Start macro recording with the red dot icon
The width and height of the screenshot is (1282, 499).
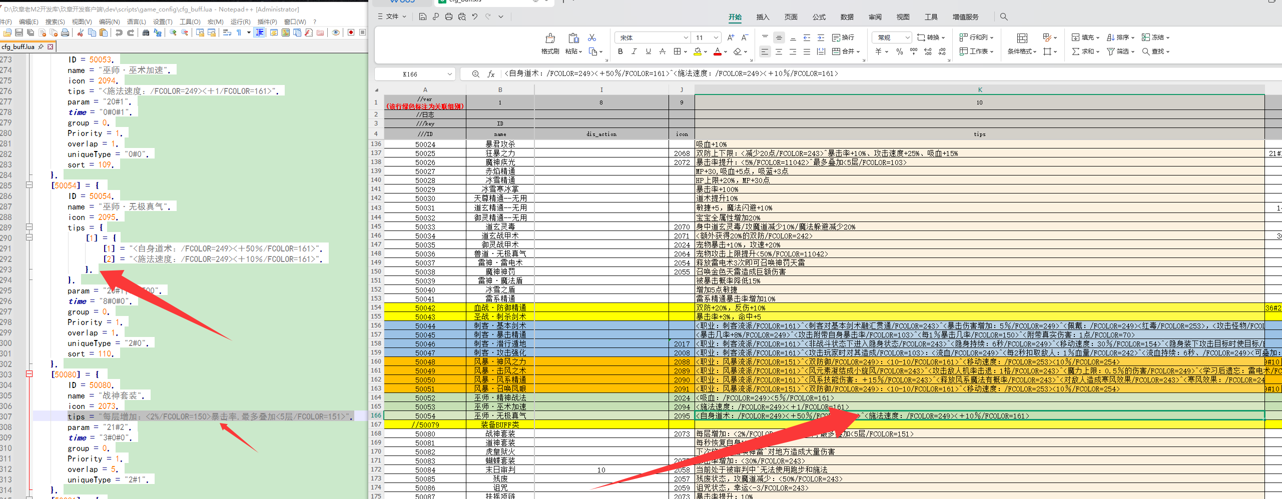pos(351,32)
